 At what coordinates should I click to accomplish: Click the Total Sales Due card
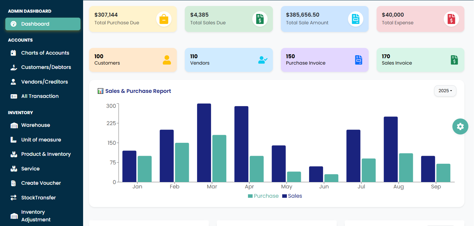click(x=229, y=19)
